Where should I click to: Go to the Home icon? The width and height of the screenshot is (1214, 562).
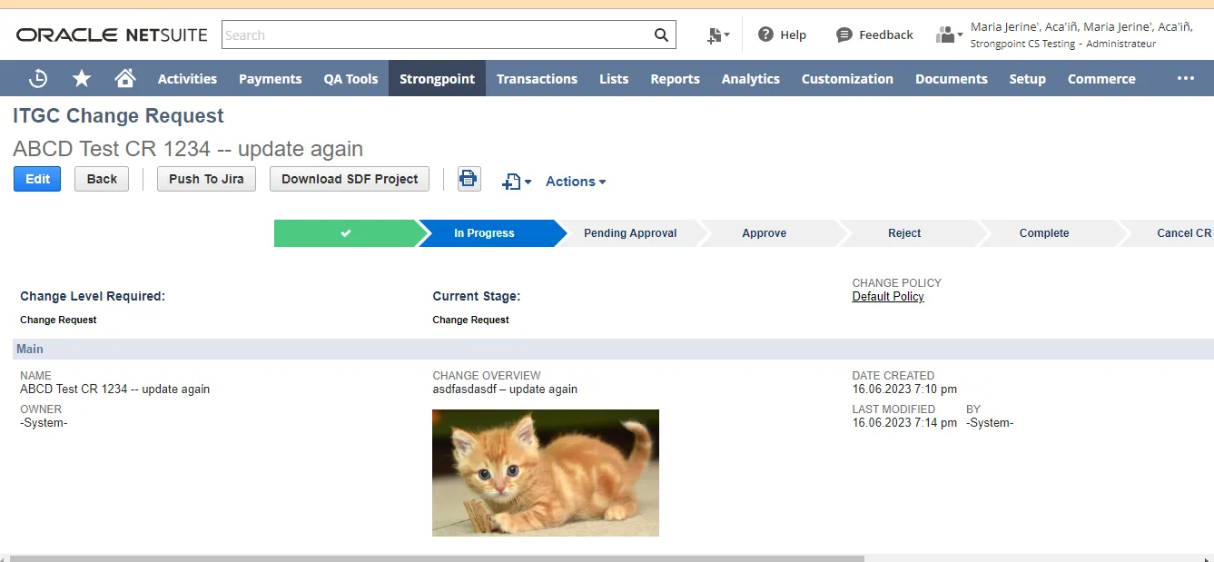tap(125, 79)
